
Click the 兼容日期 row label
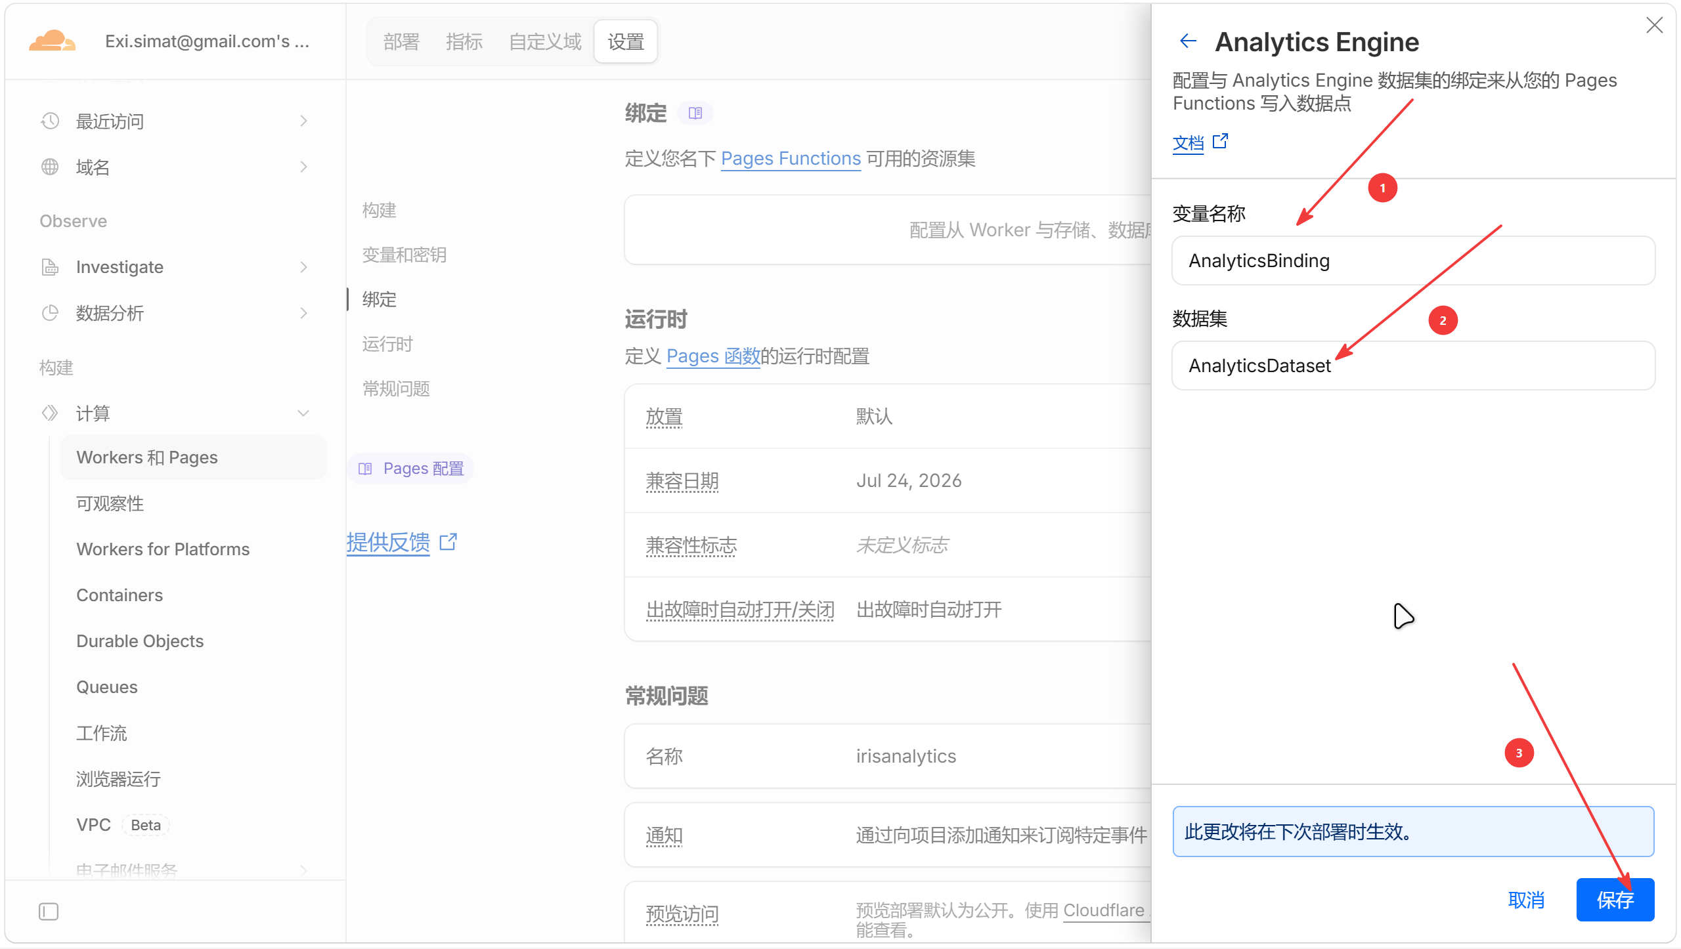click(x=682, y=480)
